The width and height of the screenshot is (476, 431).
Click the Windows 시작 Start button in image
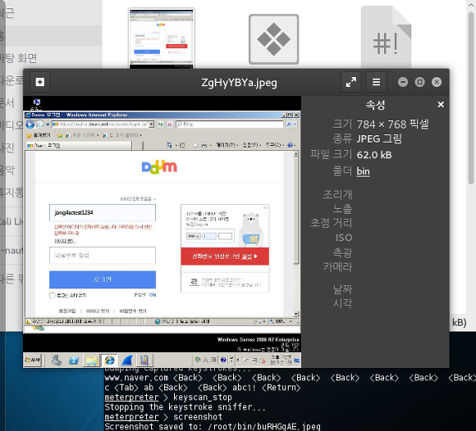(x=33, y=360)
